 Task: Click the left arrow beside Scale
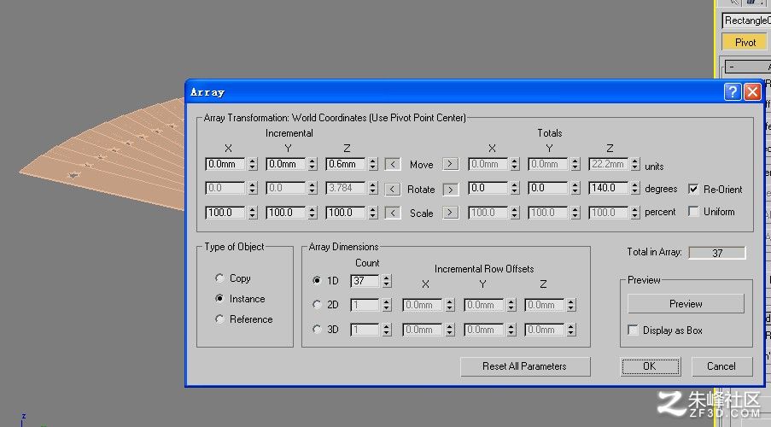coord(393,213)
